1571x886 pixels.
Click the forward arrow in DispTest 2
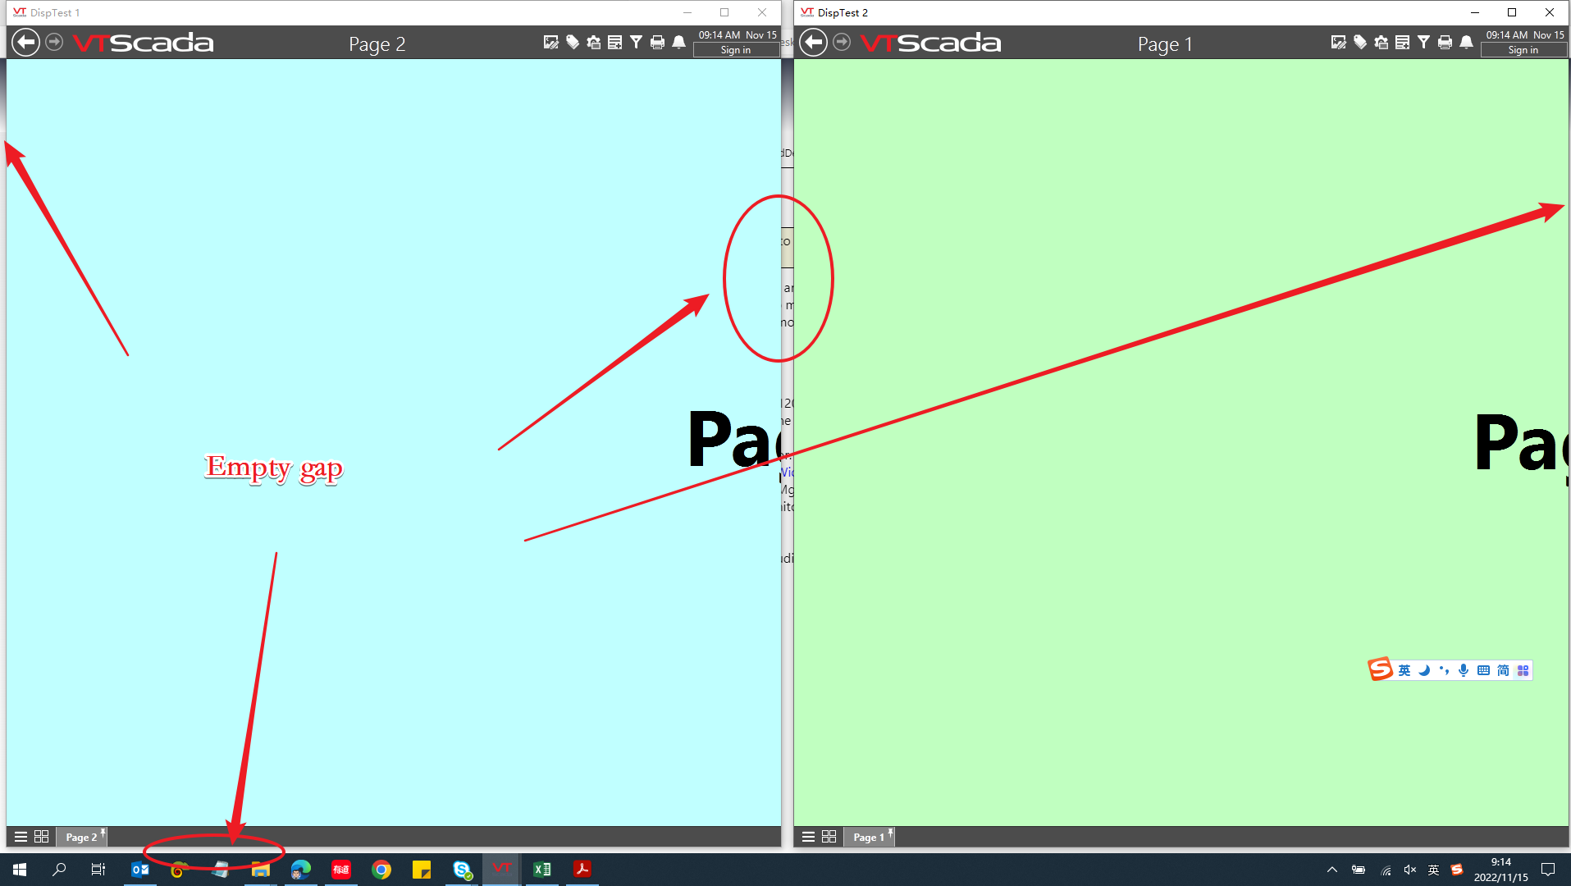(x=842, y=42)
